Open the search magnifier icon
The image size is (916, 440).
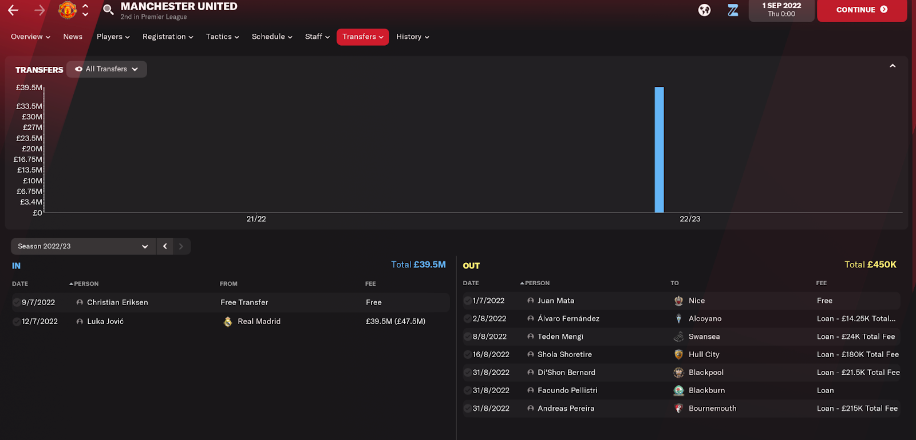pyautogui.click(x=108, y=9)
